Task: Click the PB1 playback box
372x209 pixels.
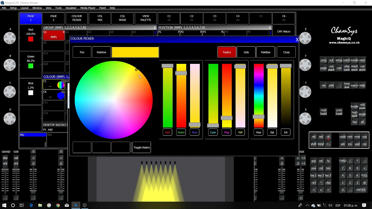Action: [x=33, y=140]
